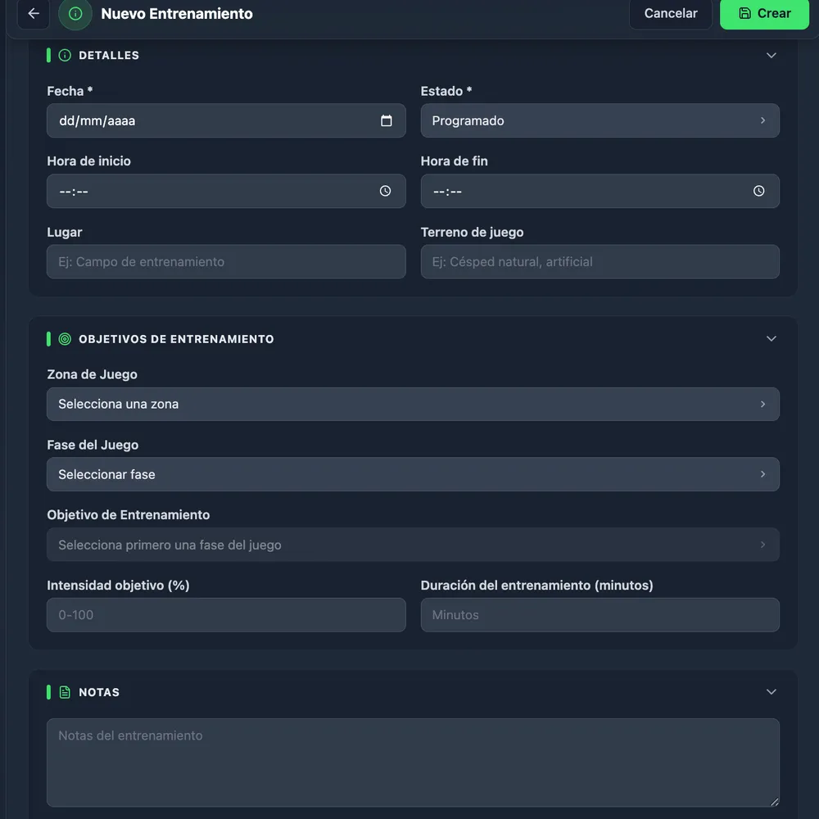Click the Cancelar button

click(x=671, y=14)
